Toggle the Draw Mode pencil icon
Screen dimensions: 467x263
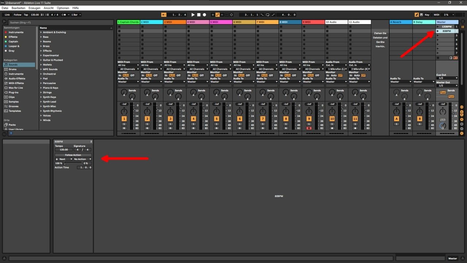(417, 15)
